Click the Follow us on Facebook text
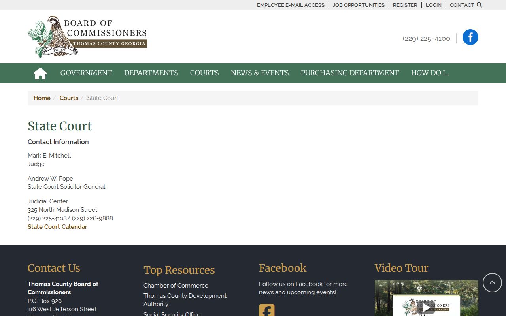 pyautogui.click(x=303, y=288)
